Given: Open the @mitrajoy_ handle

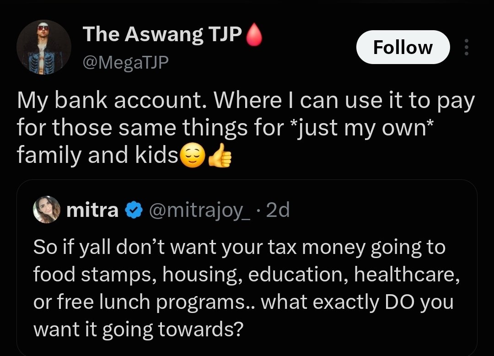Looking at the screenshot, I should pos(199,210).
